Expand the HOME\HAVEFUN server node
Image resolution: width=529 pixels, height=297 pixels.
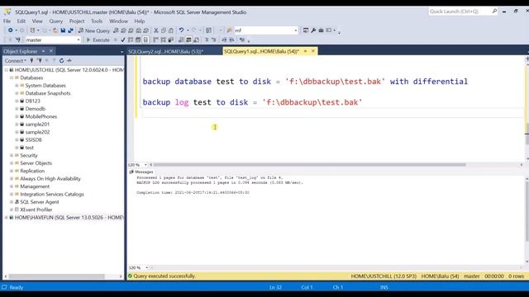tap(6, 218)
